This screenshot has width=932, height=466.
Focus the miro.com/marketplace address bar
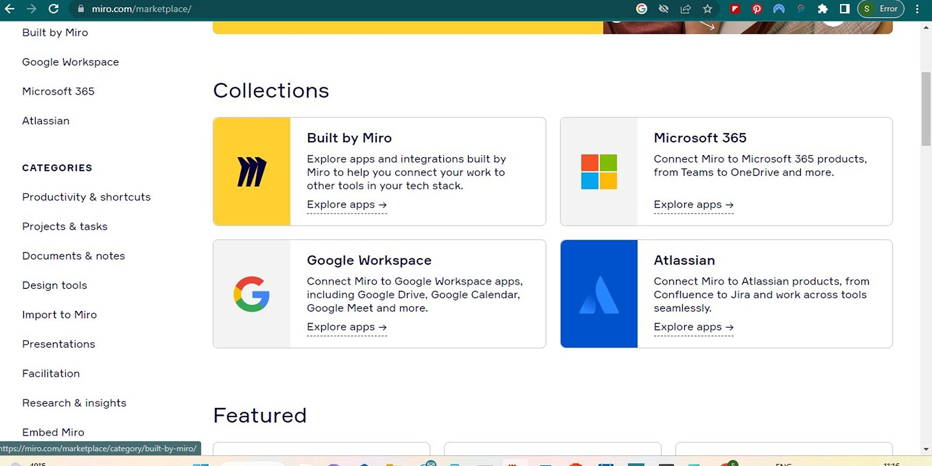click(x=141, y=9)
